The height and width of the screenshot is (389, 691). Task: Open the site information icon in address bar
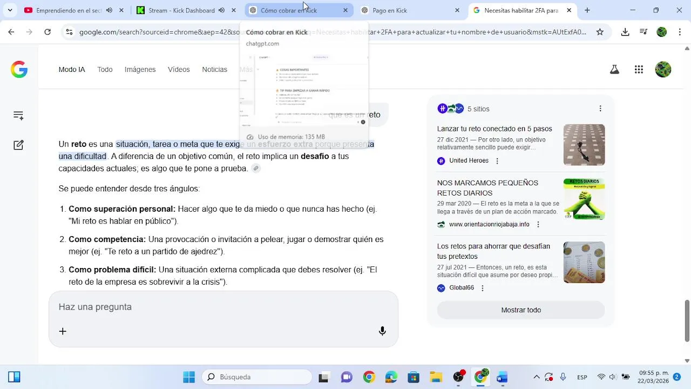(69, 32)
